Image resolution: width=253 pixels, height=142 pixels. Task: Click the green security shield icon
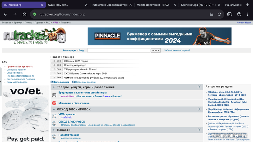35,14
